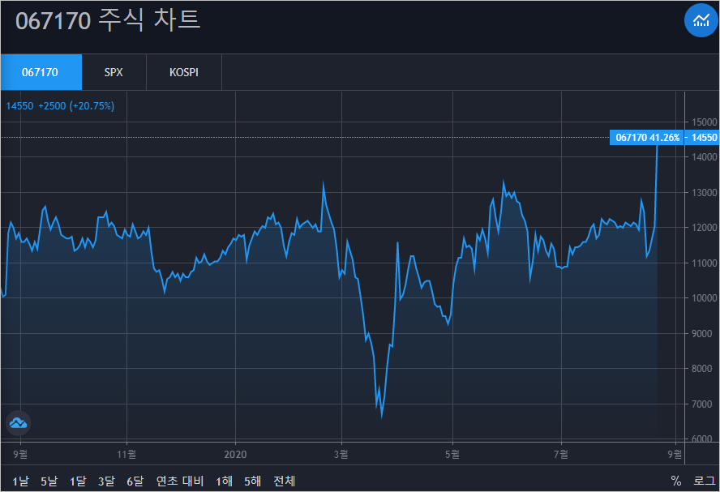Toggle the 로그 logarithmic scale
This screenshot has width=720, height=492.
pyautogui.click(x=705, y=481)
